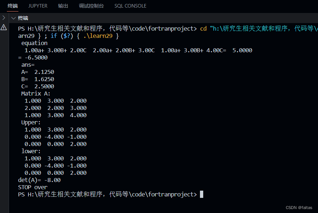Open the SQL CONSOLE tab

tap(130, 6)
